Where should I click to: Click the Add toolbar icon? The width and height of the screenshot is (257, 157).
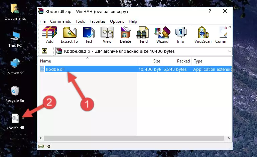(x=49, y=35)
